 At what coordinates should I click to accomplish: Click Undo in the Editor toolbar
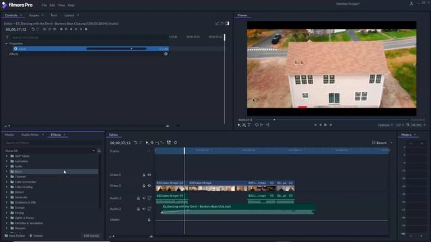pos(135,143)
